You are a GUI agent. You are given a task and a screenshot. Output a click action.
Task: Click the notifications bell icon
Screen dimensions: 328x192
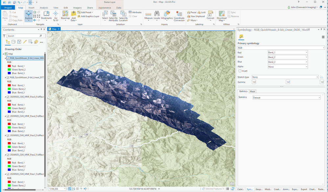point(321,7)
